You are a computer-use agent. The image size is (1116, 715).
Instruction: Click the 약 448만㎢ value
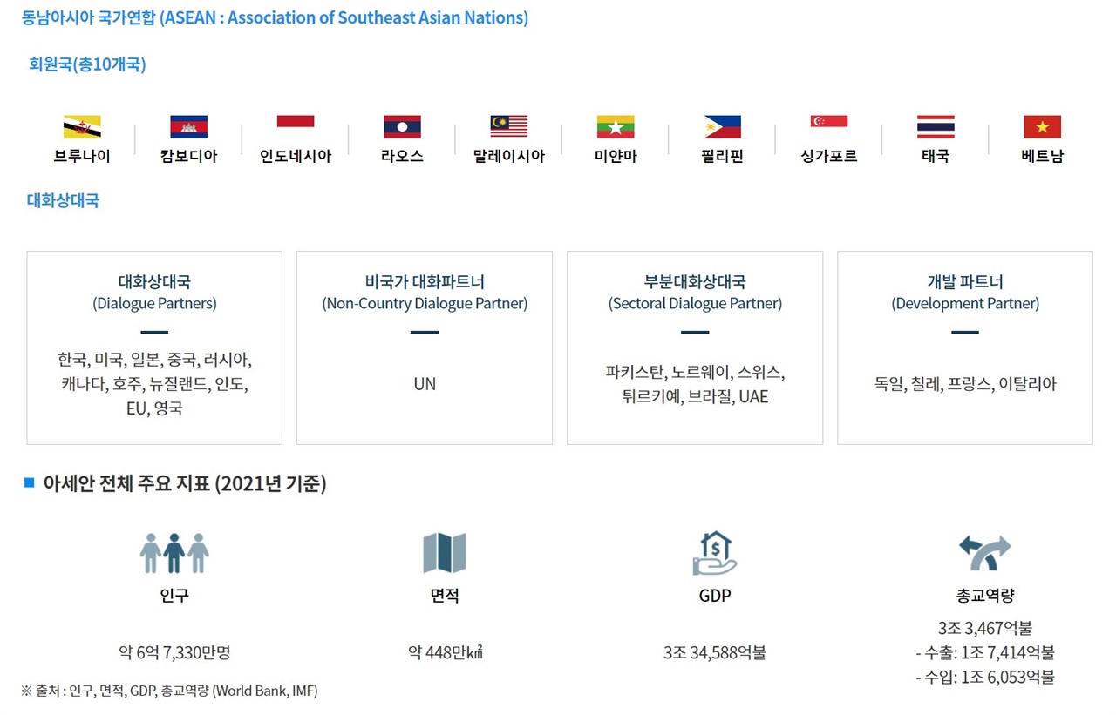click(445, 652)
